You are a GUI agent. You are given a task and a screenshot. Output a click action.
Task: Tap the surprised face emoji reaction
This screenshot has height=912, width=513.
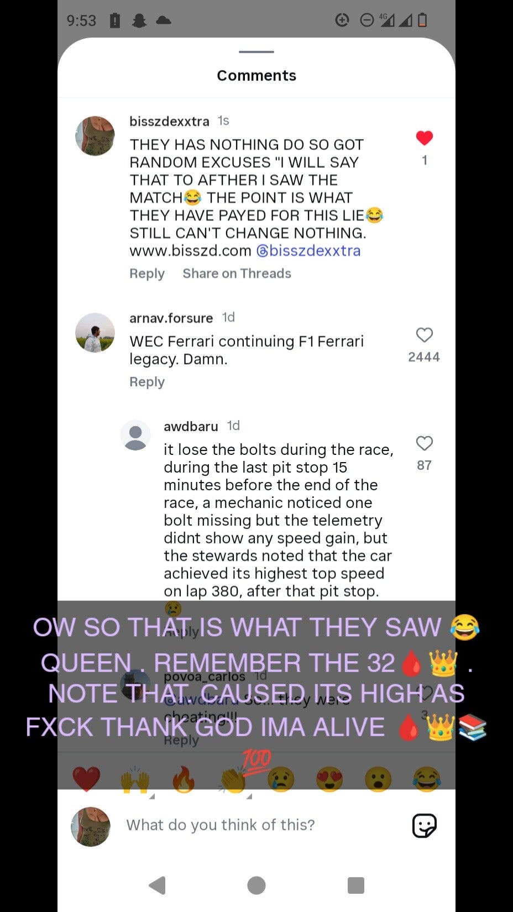pos(379,779)
